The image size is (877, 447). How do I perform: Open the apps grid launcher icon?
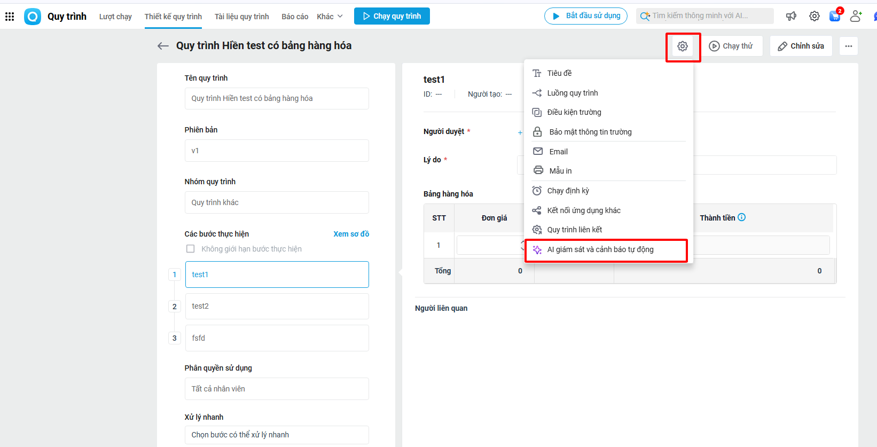coord(10,17)
